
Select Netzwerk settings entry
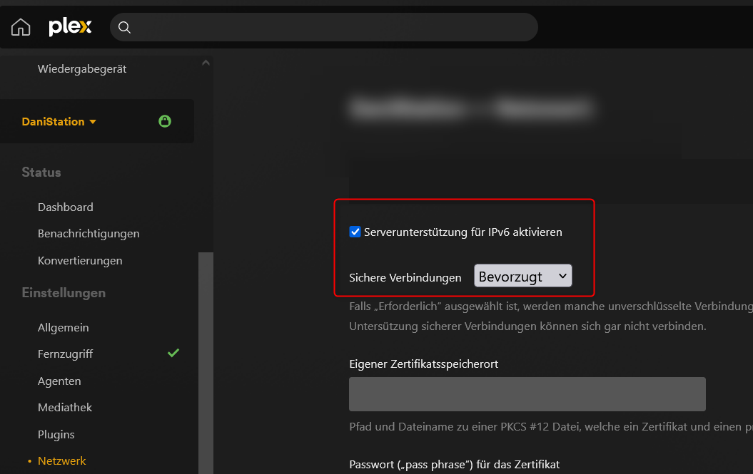tap(62, 461)
